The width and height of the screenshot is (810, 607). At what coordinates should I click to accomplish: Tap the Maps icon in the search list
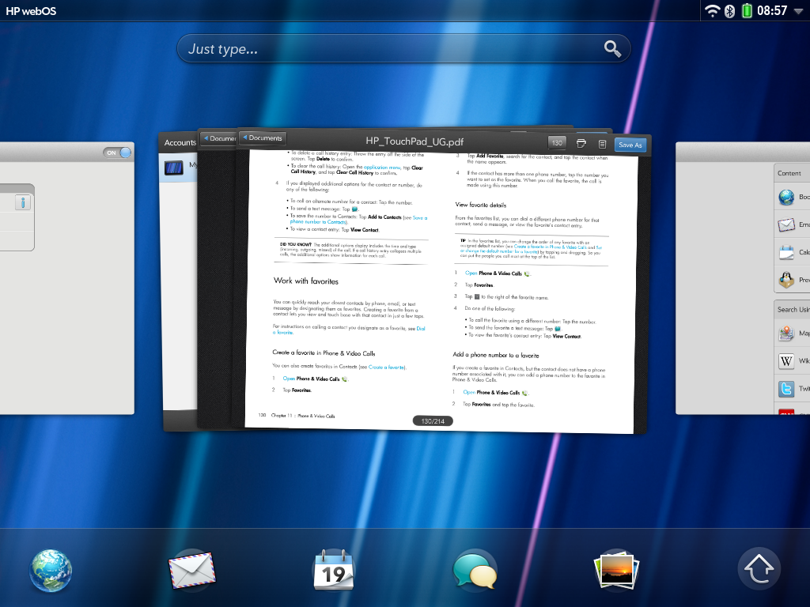(786, 333)
